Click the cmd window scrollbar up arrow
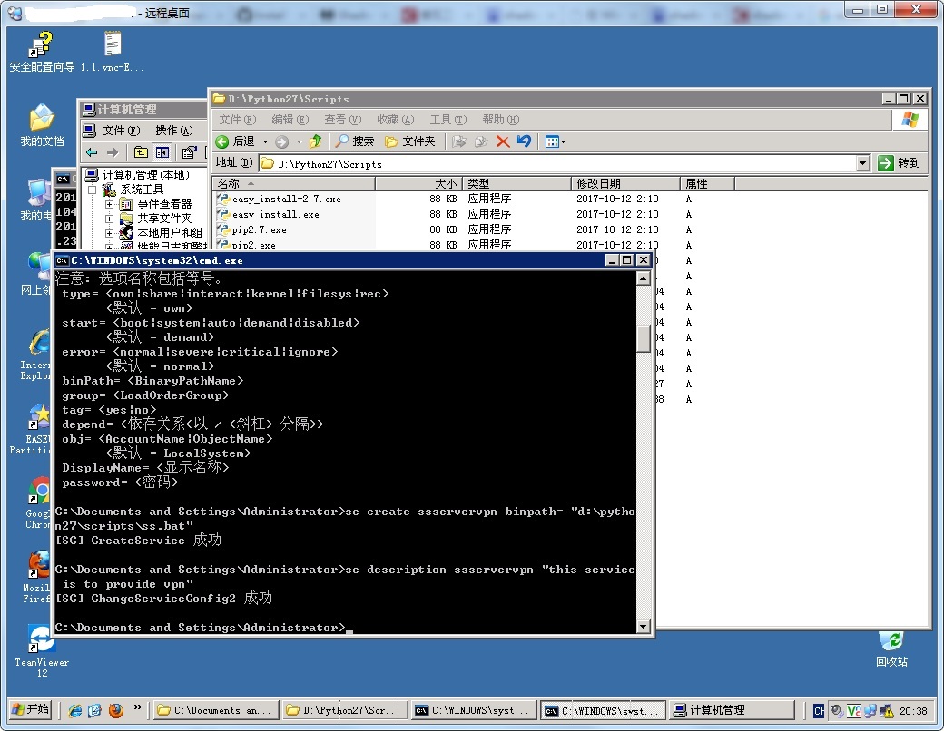Viewport: 944px width, 731px height. coord(643,278)
